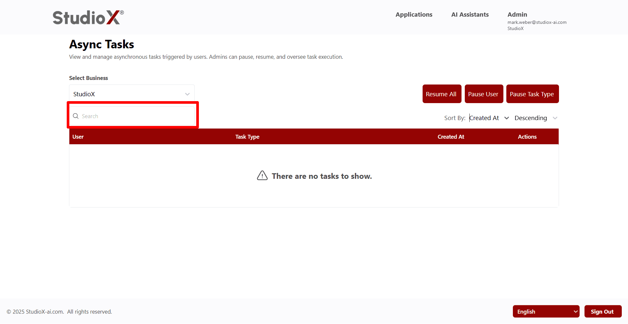Open the AI Assistants section
Image resolution: width=628 pixels, height=324 pixels.
(x=470, y=14)
